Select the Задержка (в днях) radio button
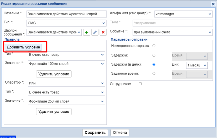Viewport: 217px width, 138px height. click(154, 64)
